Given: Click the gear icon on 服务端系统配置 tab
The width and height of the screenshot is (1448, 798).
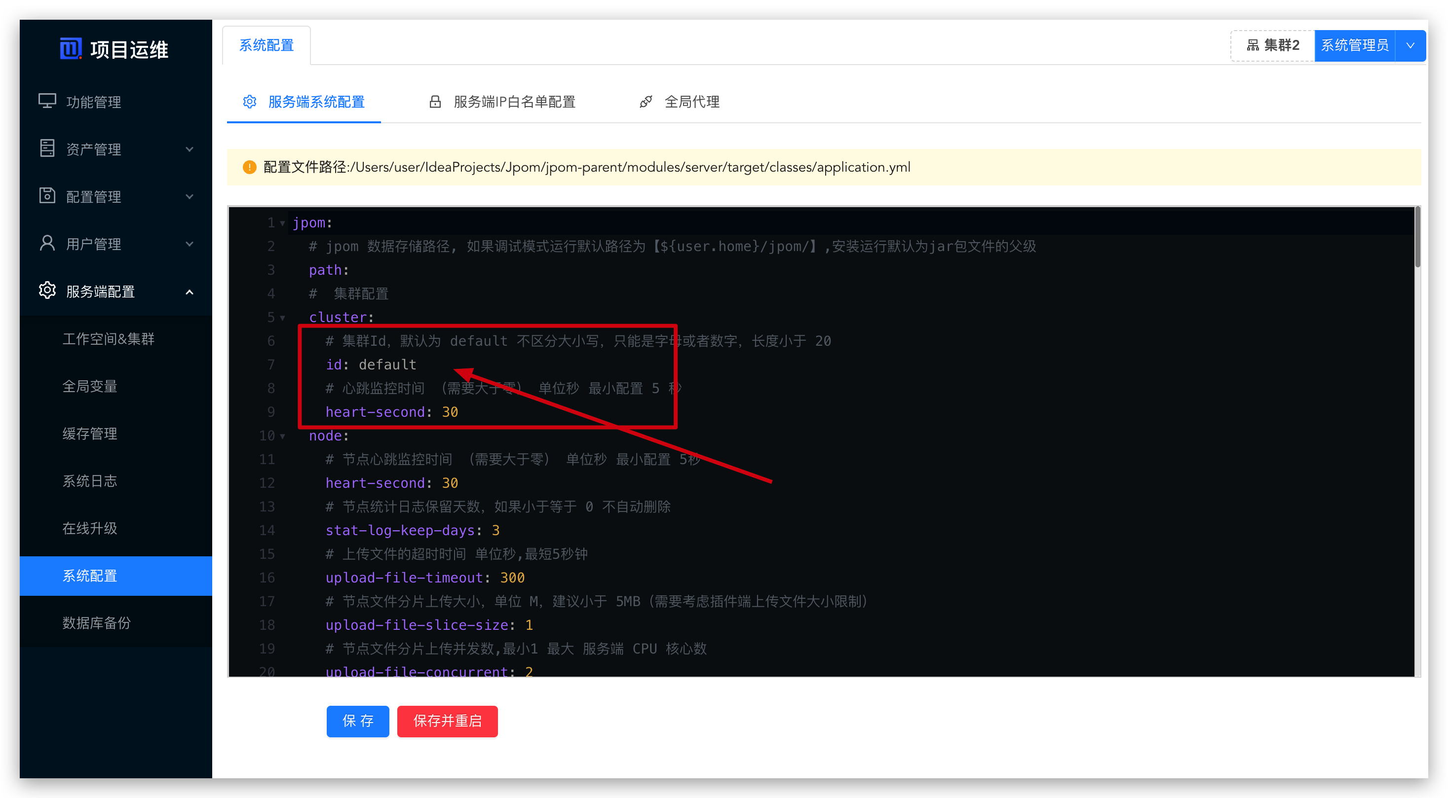Looking at the screenshot, I should (x=250, y=102).
